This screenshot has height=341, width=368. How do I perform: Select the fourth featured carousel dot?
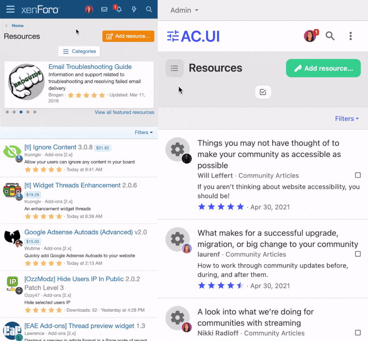click(x=28, y=112)
